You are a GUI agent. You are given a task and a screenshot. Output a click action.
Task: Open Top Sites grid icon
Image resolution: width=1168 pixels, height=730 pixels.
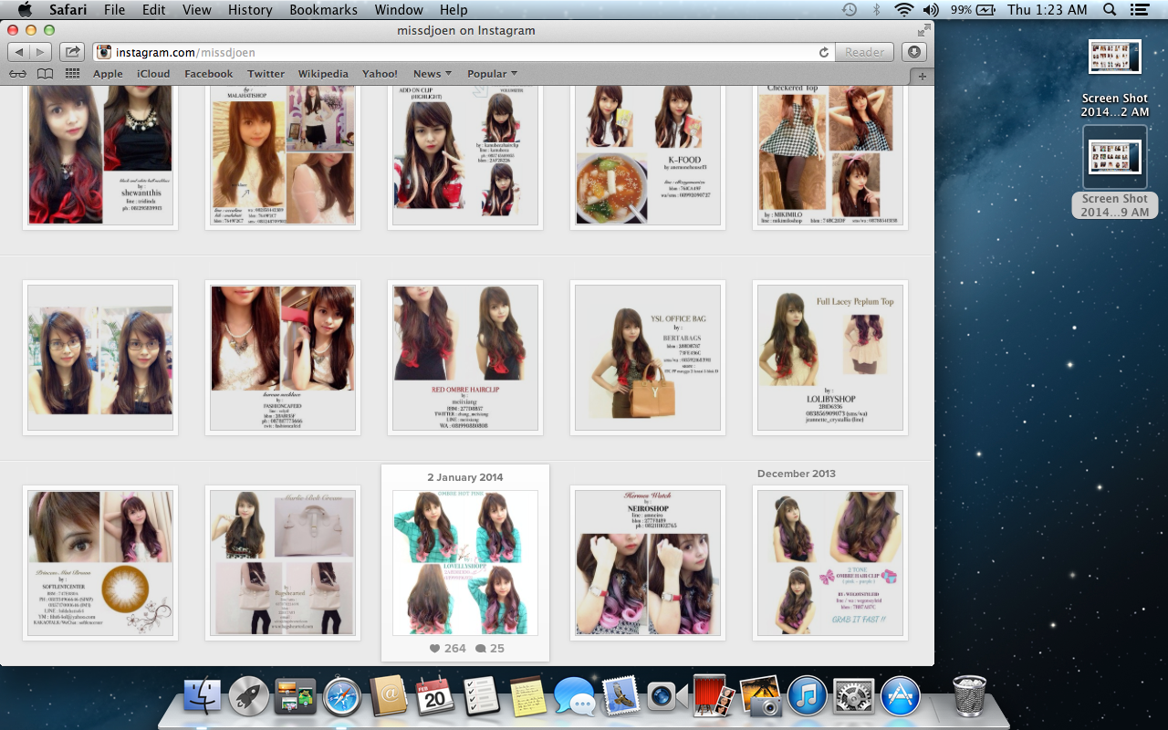tap(72, 74)
